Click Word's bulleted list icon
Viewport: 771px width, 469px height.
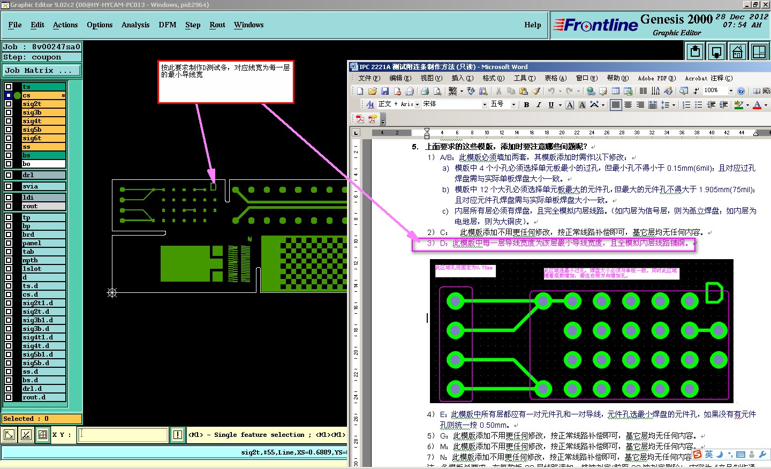[x=699, y=105]
